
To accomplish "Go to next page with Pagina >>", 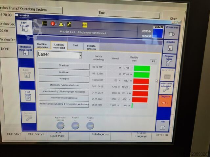I will click(90, 126).
